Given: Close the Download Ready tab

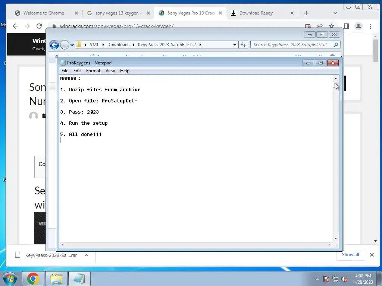Looking at the screenshot, I should pyautogui.click(x=292, y=13).
